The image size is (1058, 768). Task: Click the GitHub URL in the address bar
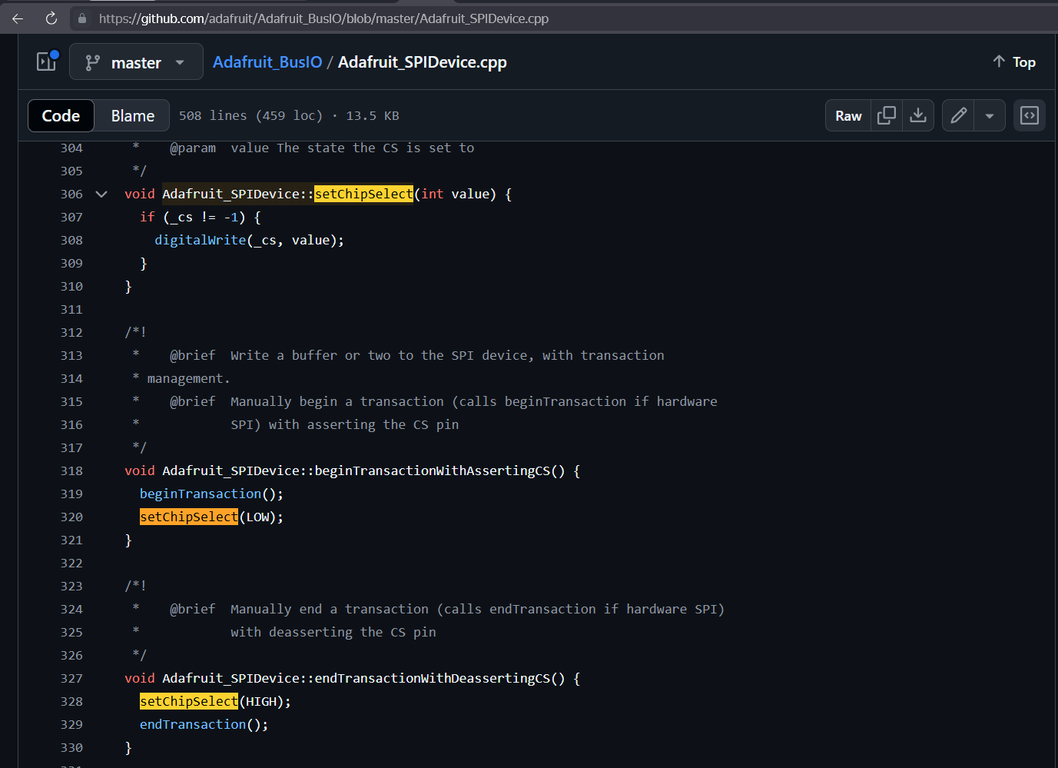pyautogui.click(x=323, y=18)
